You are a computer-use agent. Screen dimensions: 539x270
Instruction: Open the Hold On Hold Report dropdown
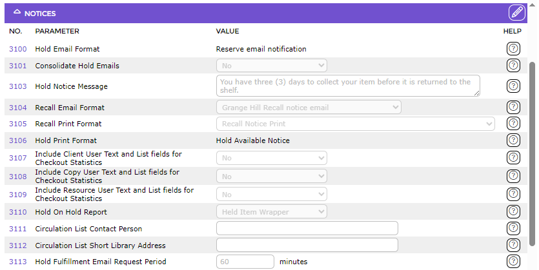click(272, 211)
